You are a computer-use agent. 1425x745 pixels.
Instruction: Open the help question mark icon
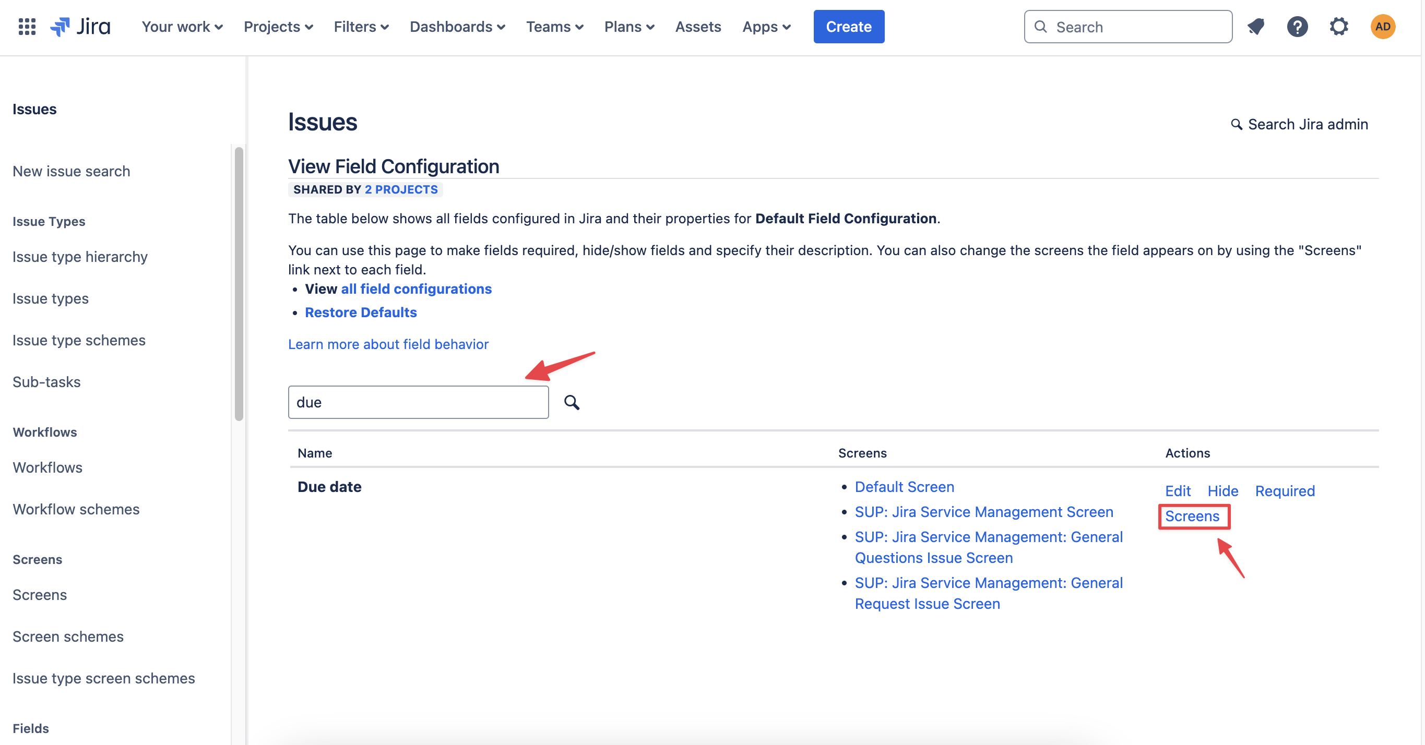(x=1297, y=27)
